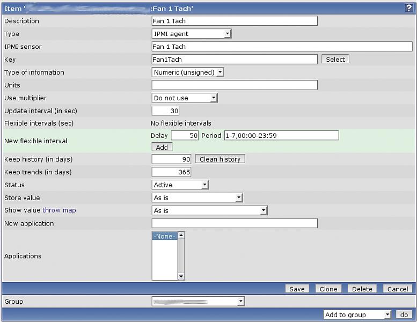Follow the throw map link
This screenshot has width=417, height=322.
click(59, 210)
